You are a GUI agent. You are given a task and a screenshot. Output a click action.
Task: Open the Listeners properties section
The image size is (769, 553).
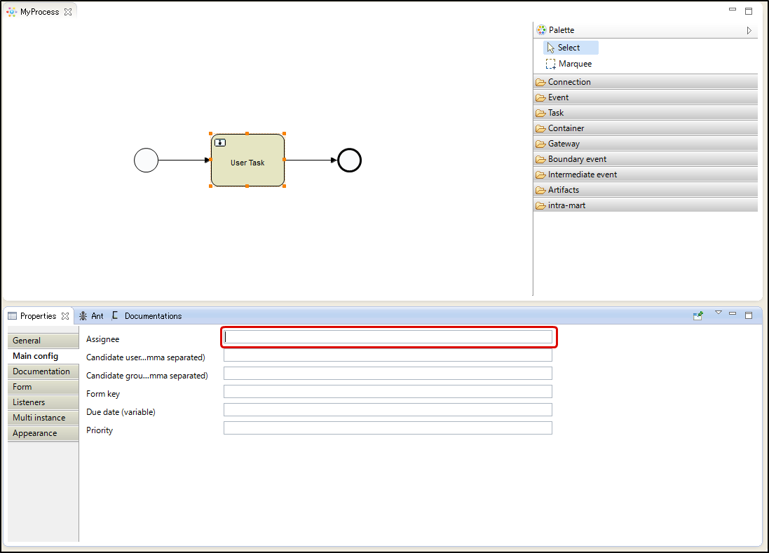click(x=43, y=402)
